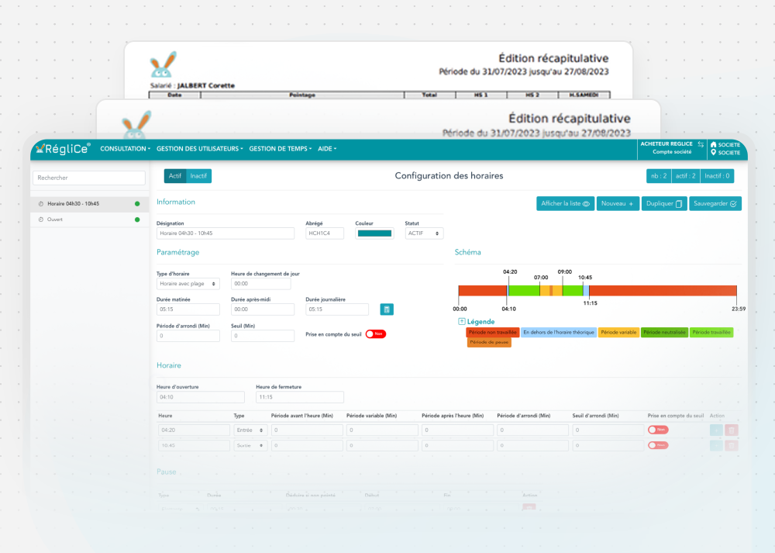Click the Période neutralisée legend swatch
775x553 pixels.
(x=664, y=333)
